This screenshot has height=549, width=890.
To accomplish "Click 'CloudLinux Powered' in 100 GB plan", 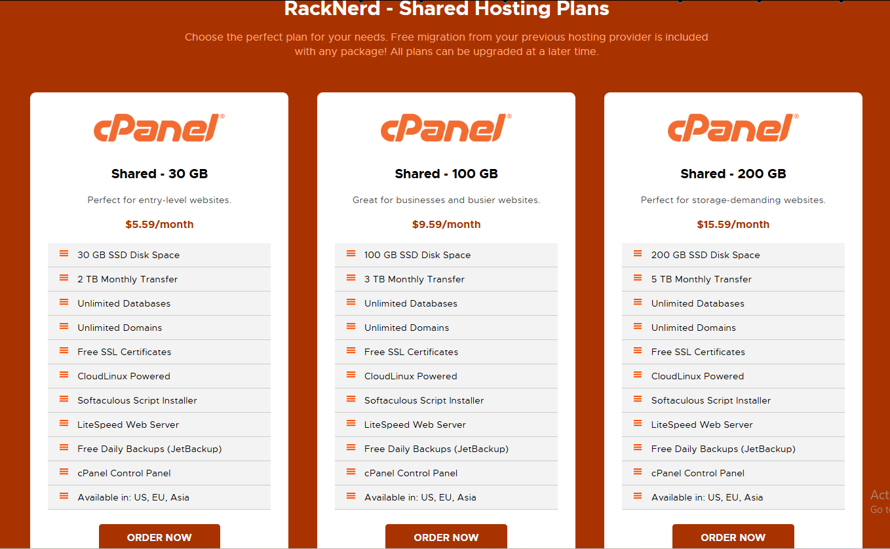I will pos(411,376).
